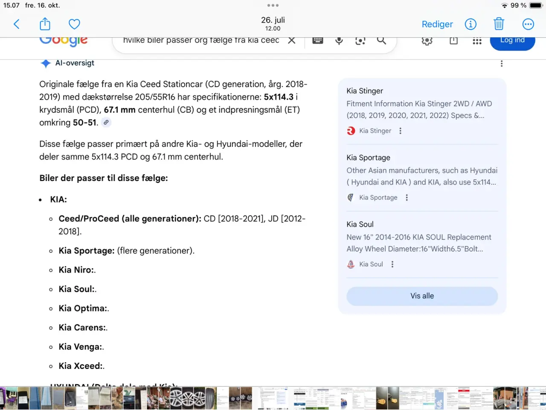Open the on-screen keyboard icon in search
546x410 pixels.
coord(318,40)
